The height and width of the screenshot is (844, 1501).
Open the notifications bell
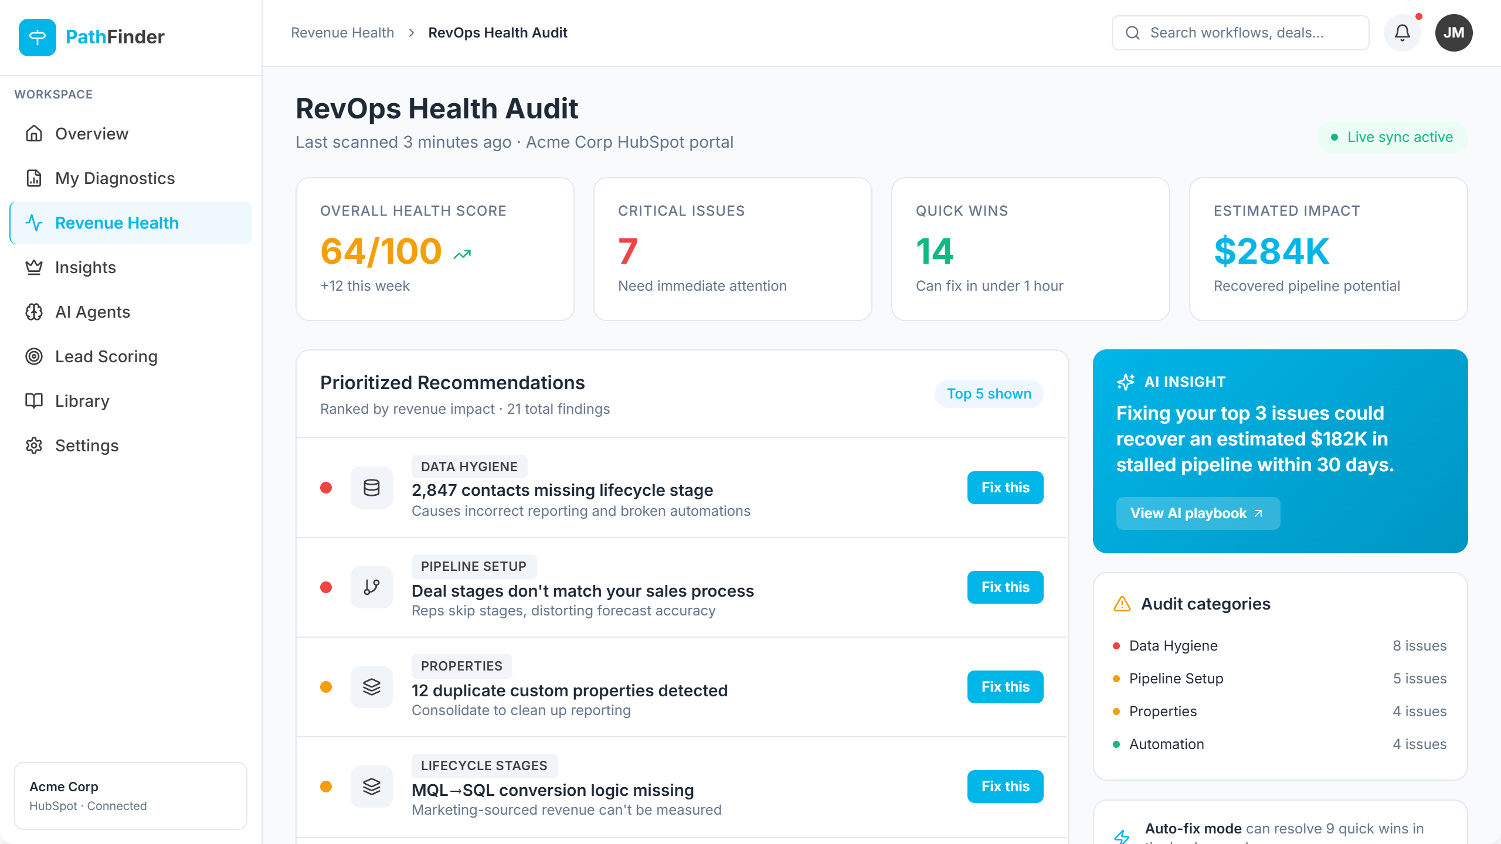1402,33
